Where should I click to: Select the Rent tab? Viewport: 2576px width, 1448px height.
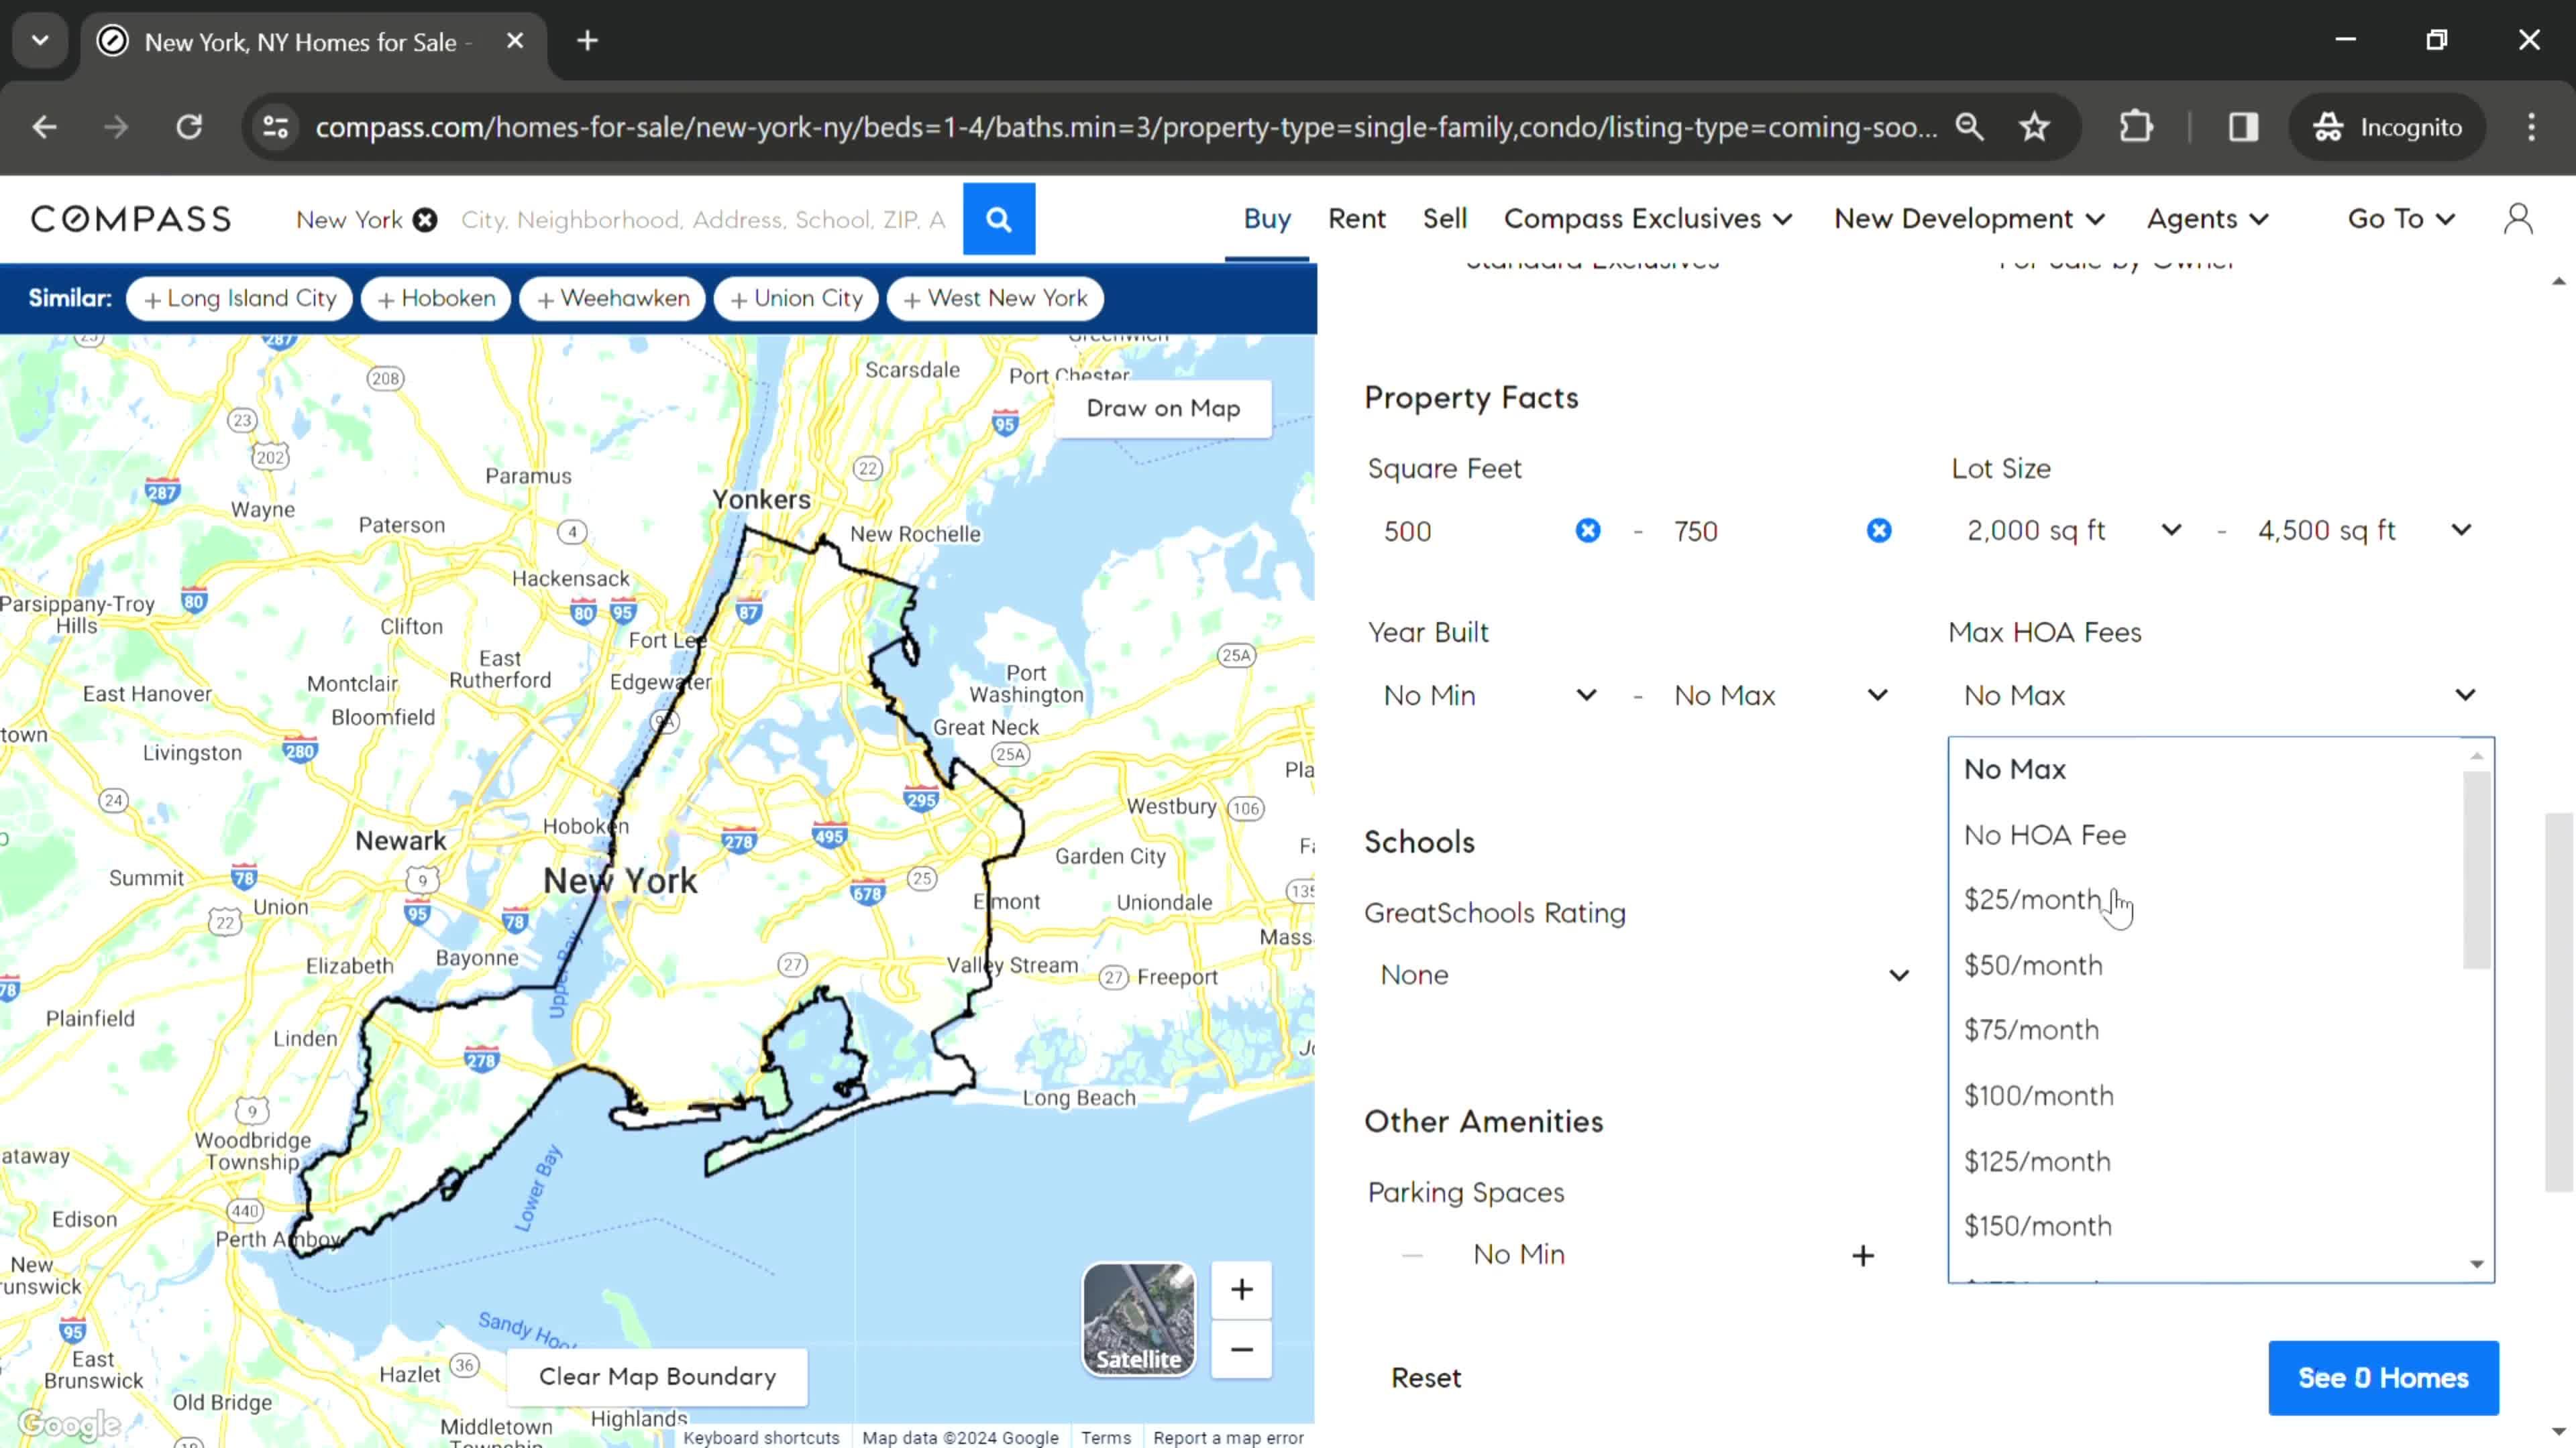(x=1356, y=219)
